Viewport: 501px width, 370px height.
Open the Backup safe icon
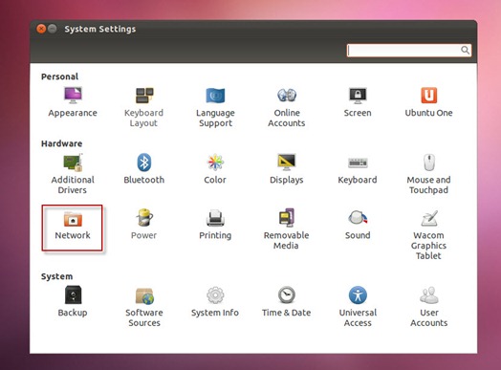(73, 294)
